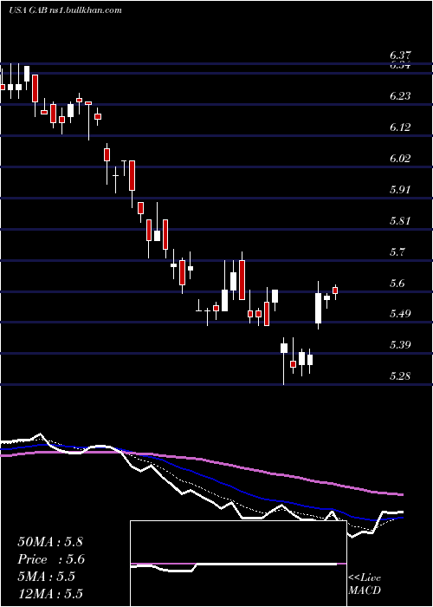Click the 5.81 price axis label
Viewport: 433px width, 607px height.
pyautogui.click(x=400, y=221)
